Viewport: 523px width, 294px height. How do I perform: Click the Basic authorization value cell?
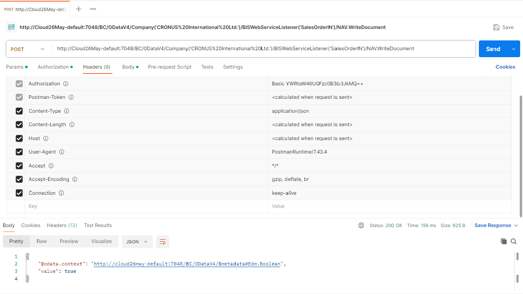pos(390,84)
